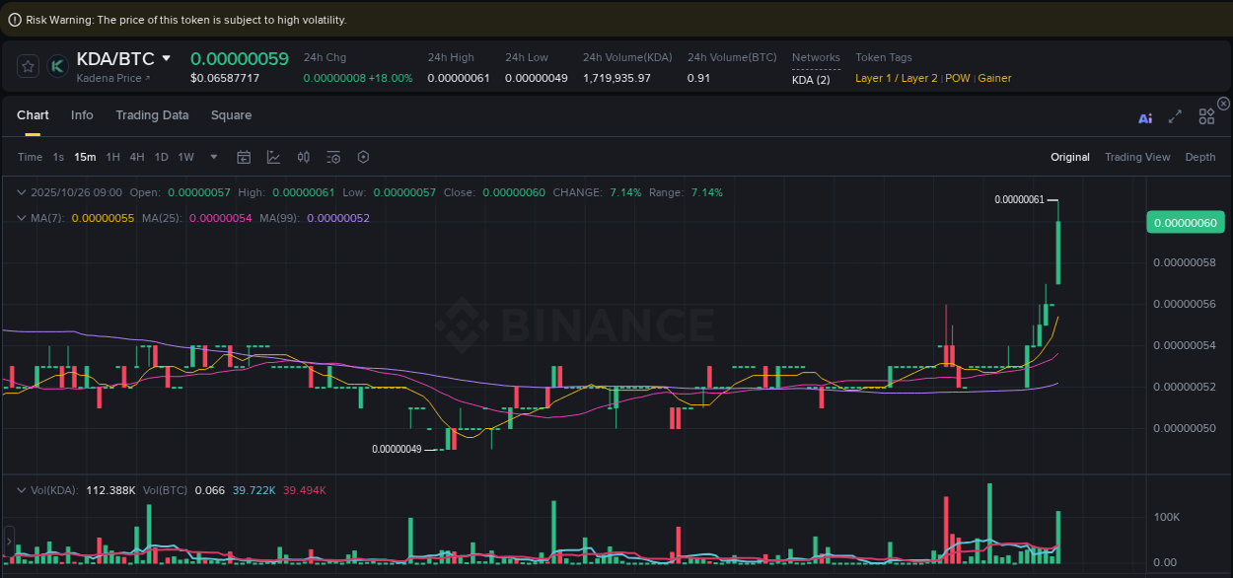Open fullscreen chart view with expand arrows icon

(x=1175, y=115)
